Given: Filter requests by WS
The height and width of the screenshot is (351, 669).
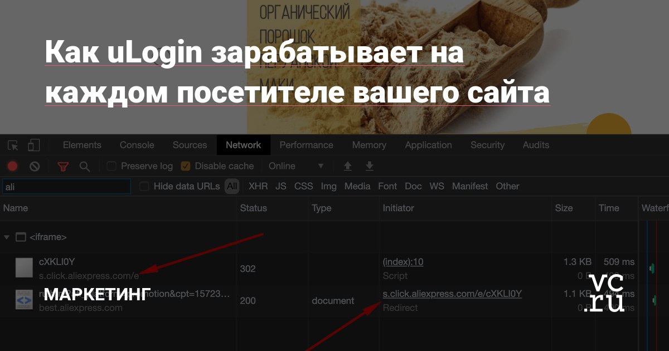Looking at the screenshot, I should pyautogui.click(x=437, y=187).
